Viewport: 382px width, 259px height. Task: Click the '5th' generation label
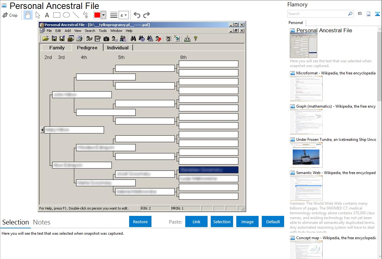point(121,57)
